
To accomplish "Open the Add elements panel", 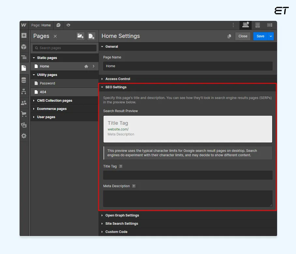I will [x=24, y=35].
